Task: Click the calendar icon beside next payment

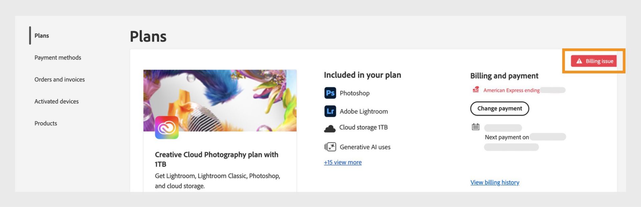Action: (475, 127)
